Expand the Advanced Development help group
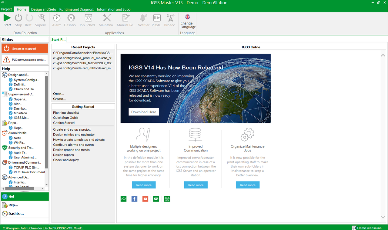 pos(18,177)
